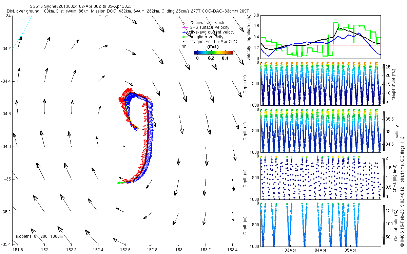
Task: Click the '151.8' longitude tick label
Action: [x=18, y=249]
